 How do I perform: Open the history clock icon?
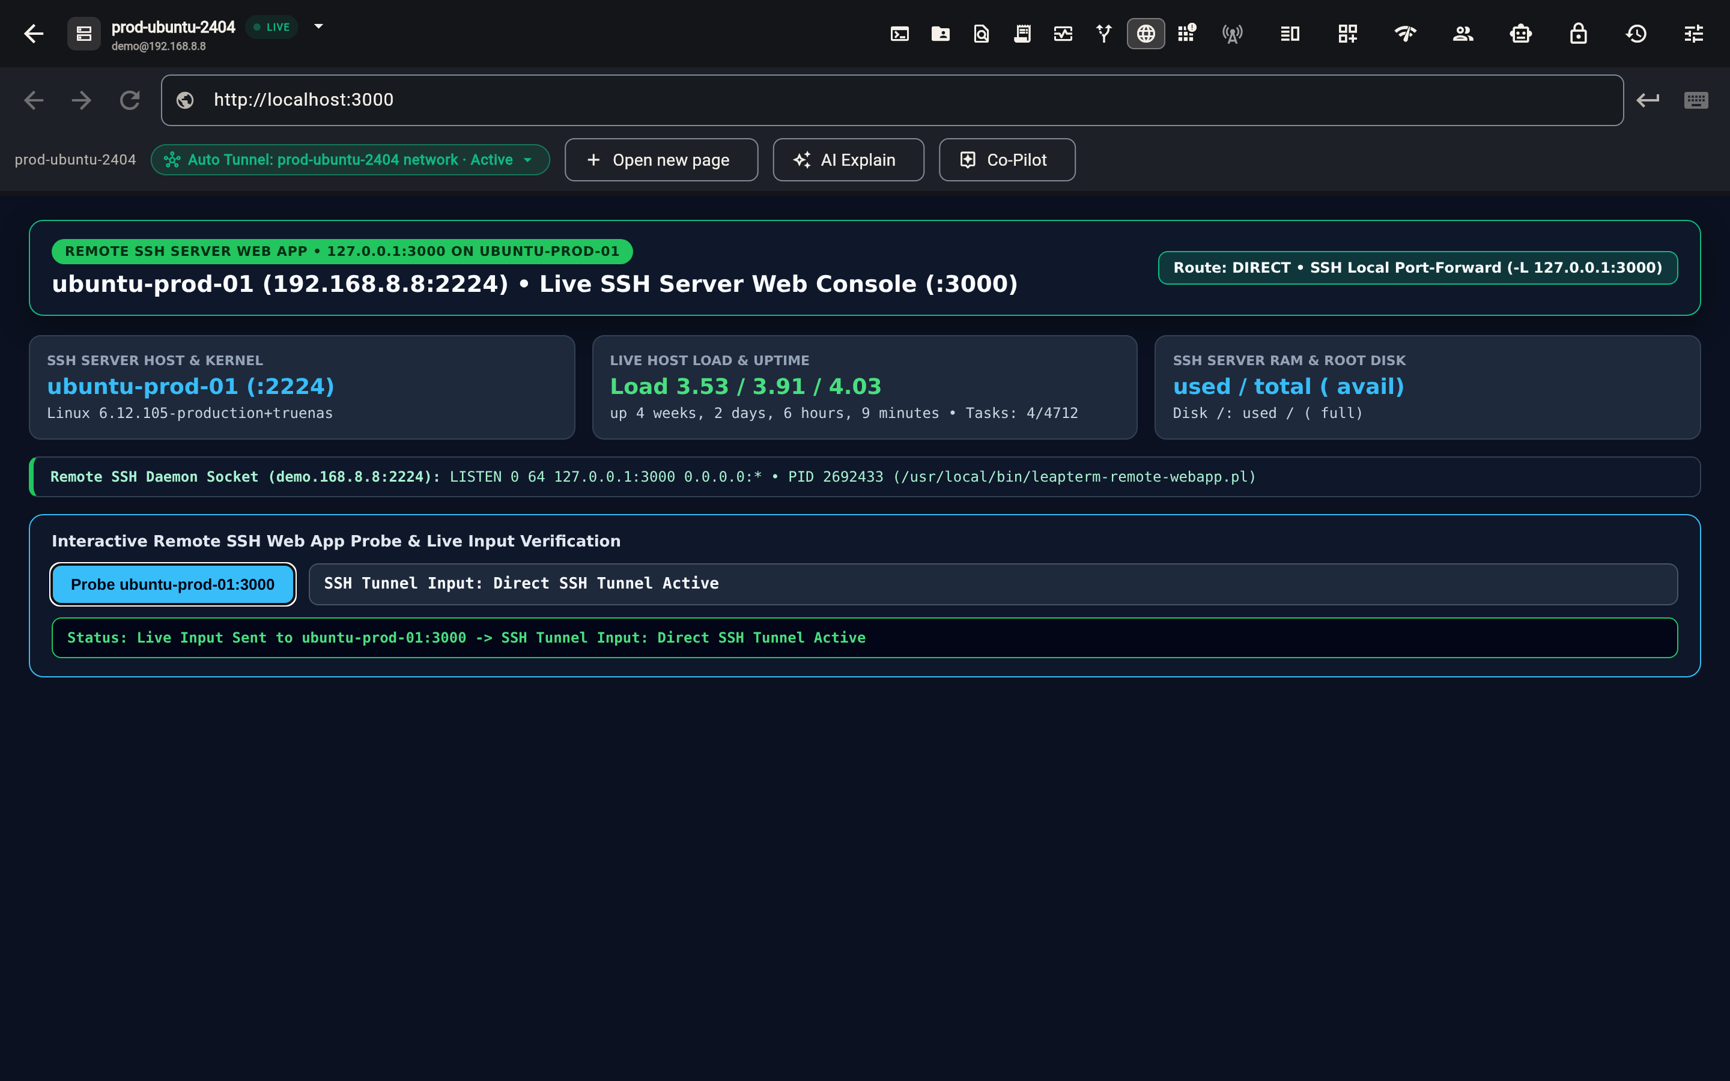1636,34
